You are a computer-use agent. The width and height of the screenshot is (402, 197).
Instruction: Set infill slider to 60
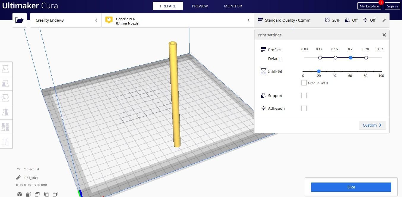(350, 71)
